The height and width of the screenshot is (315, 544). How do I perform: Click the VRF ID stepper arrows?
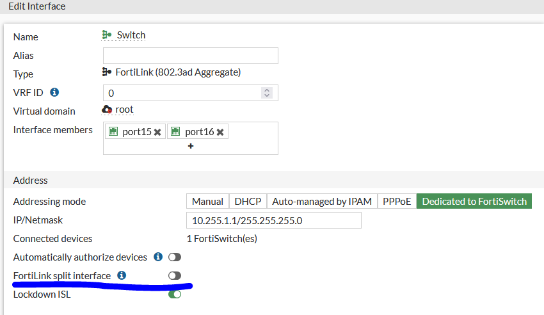tap(267, 93)
